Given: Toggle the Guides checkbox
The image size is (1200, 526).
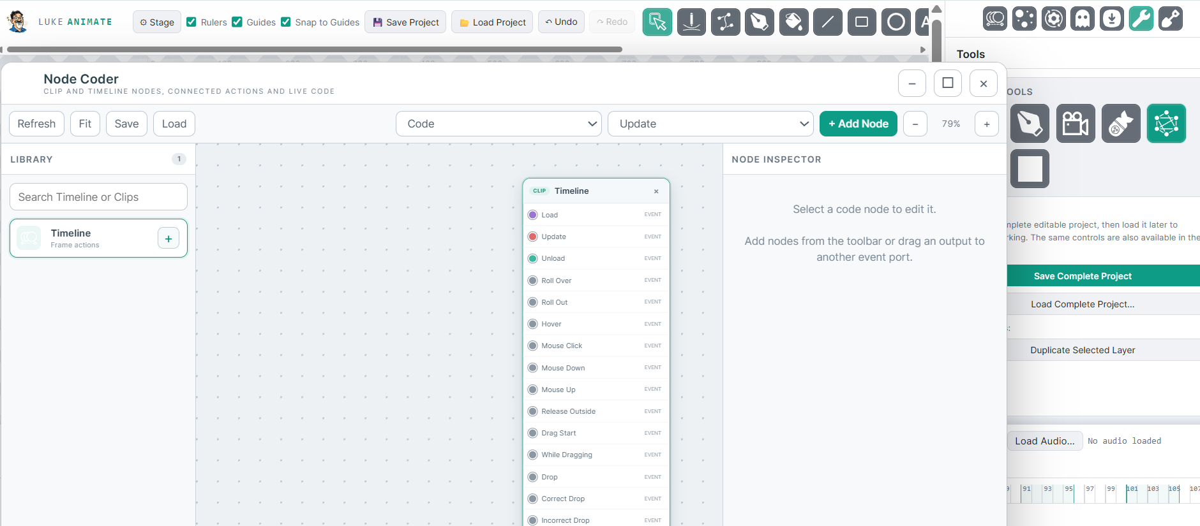Looking at the screenshot, I should point(237,22).
